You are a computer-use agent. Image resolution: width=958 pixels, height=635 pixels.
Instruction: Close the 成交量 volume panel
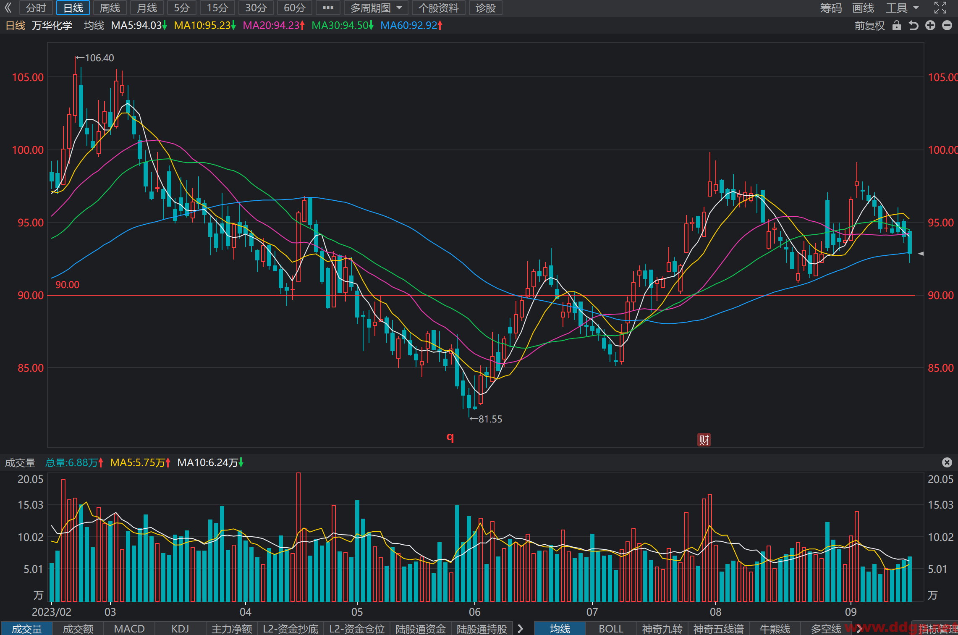(947, 462)
